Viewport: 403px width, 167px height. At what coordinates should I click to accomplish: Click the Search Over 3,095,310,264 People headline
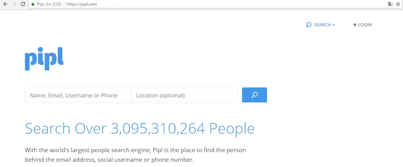tap(139, 129)
